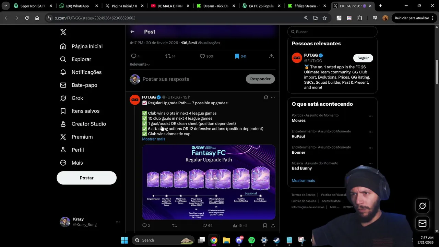
Task: Open the Bad Bunny trending topic
Action: tap(302, 168)
